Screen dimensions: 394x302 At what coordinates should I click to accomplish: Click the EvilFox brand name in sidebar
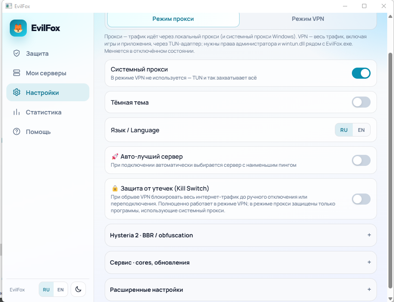[x=46, y=28]
